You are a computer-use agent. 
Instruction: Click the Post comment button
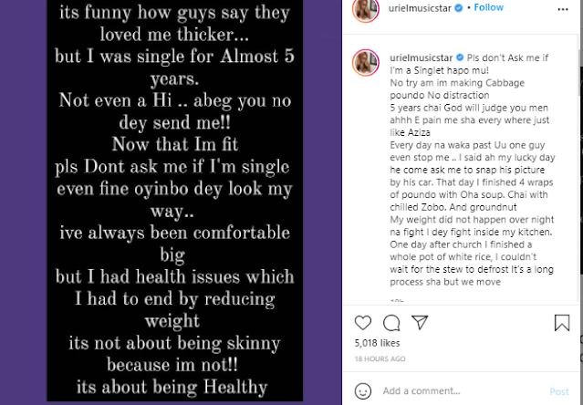pos(559,391)
